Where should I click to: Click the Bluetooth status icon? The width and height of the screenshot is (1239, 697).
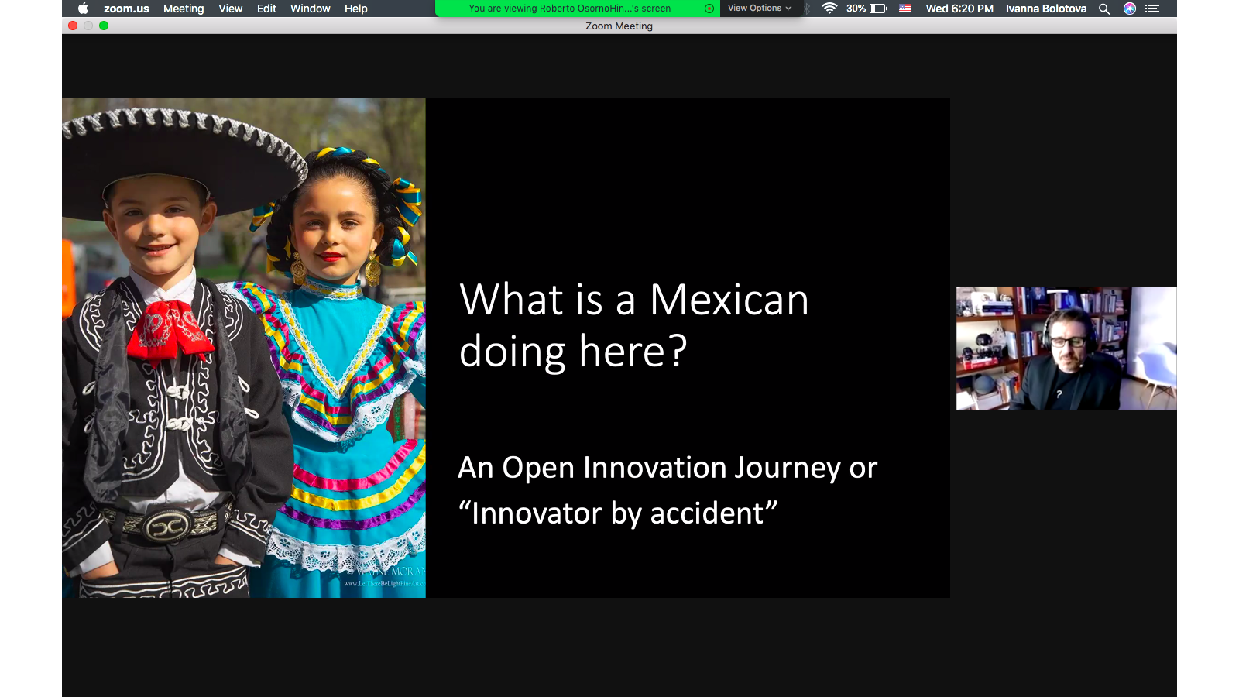(807, 9)
